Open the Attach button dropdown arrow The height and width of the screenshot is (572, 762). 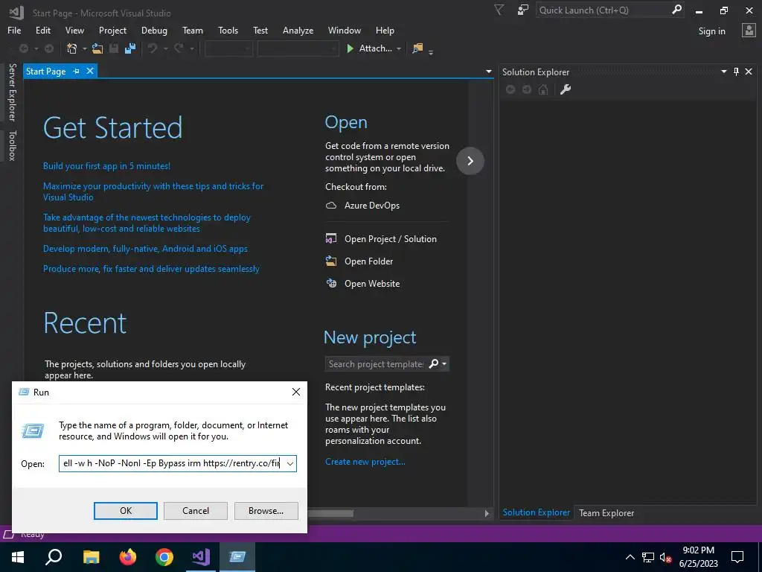pyautogui.click(x=399, y=48)
